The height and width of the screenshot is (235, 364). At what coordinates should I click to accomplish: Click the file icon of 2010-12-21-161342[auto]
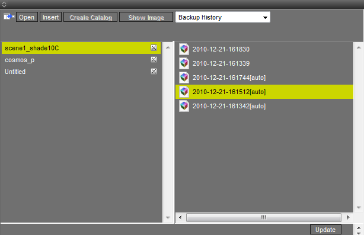tap(184, 106)
